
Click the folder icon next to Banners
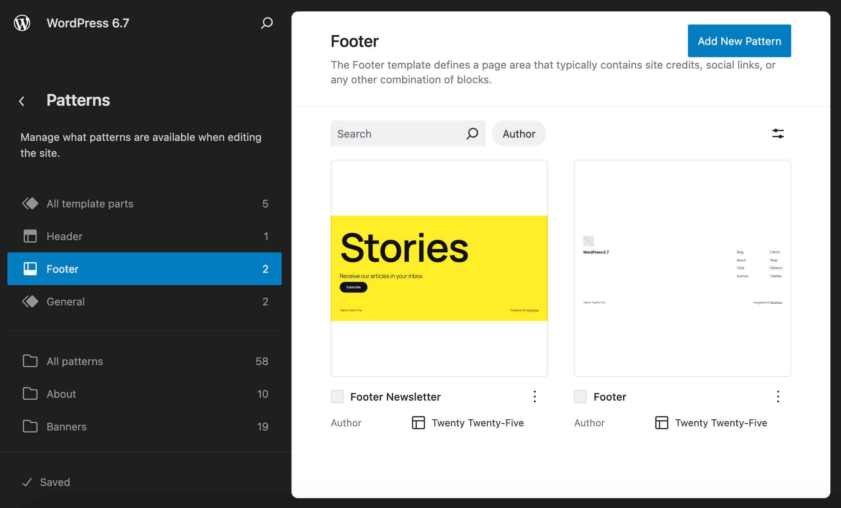[30, 426]
